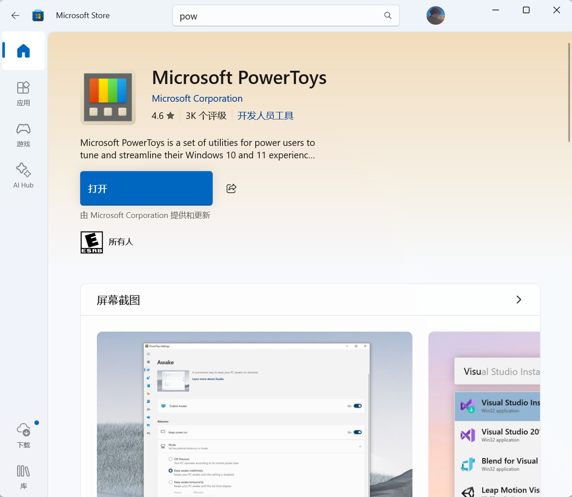Screen dimensions: 572x497
Task: Click the back arrow in title bar
Action: (15, 15)
